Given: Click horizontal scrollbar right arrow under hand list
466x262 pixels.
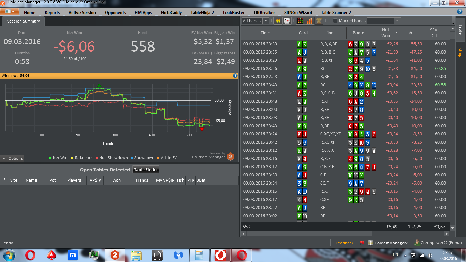Looking at the screenshot, I should tap(447, 234).
